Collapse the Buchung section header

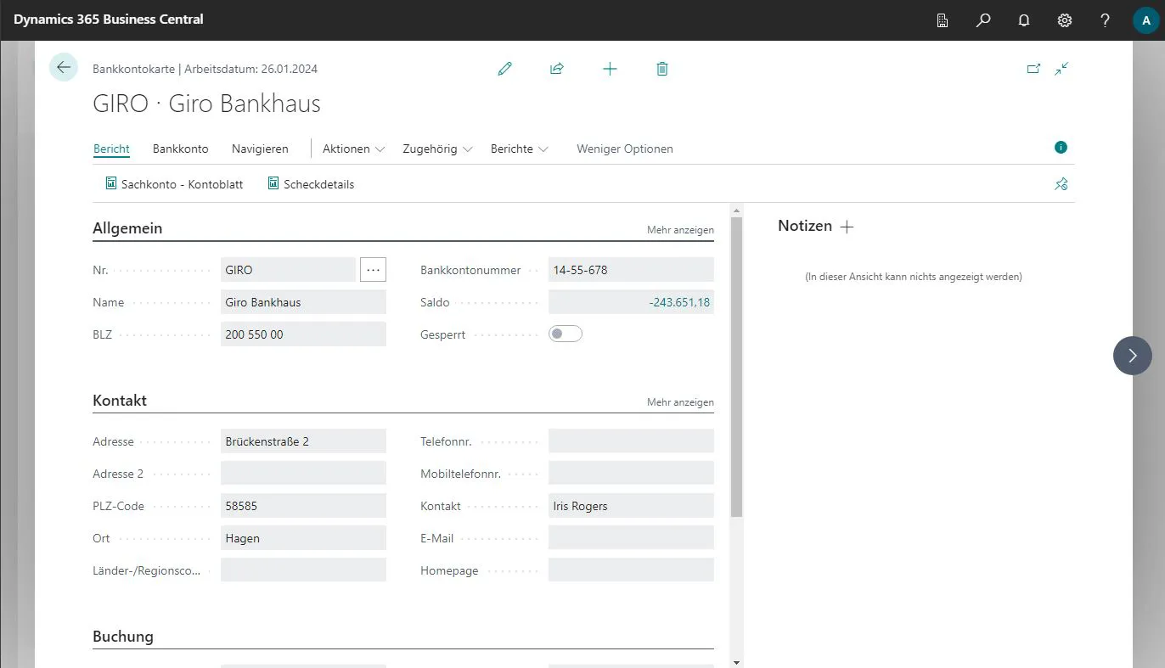pos(123,637)
